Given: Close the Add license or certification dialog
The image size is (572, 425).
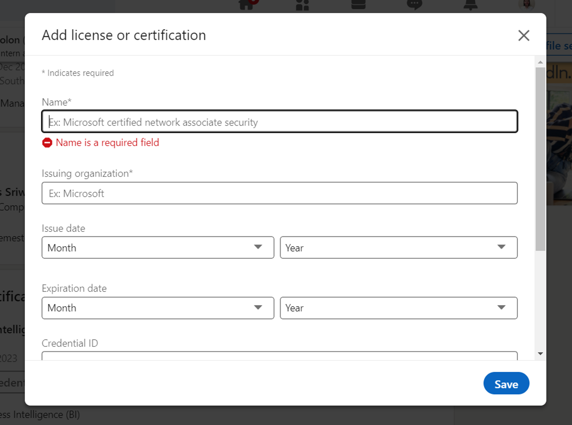Looking at the screenshot, I should pyautogui.click(x=524, y=35).
